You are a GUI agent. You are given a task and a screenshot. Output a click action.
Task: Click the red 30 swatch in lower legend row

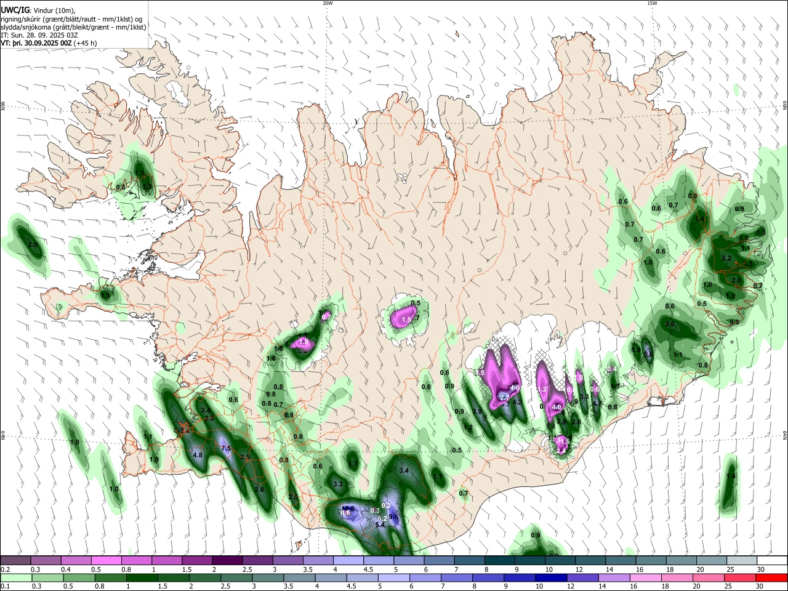[772, 577]
